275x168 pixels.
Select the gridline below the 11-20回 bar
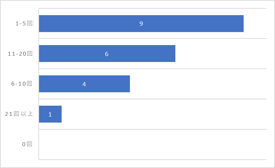point(152,69)
